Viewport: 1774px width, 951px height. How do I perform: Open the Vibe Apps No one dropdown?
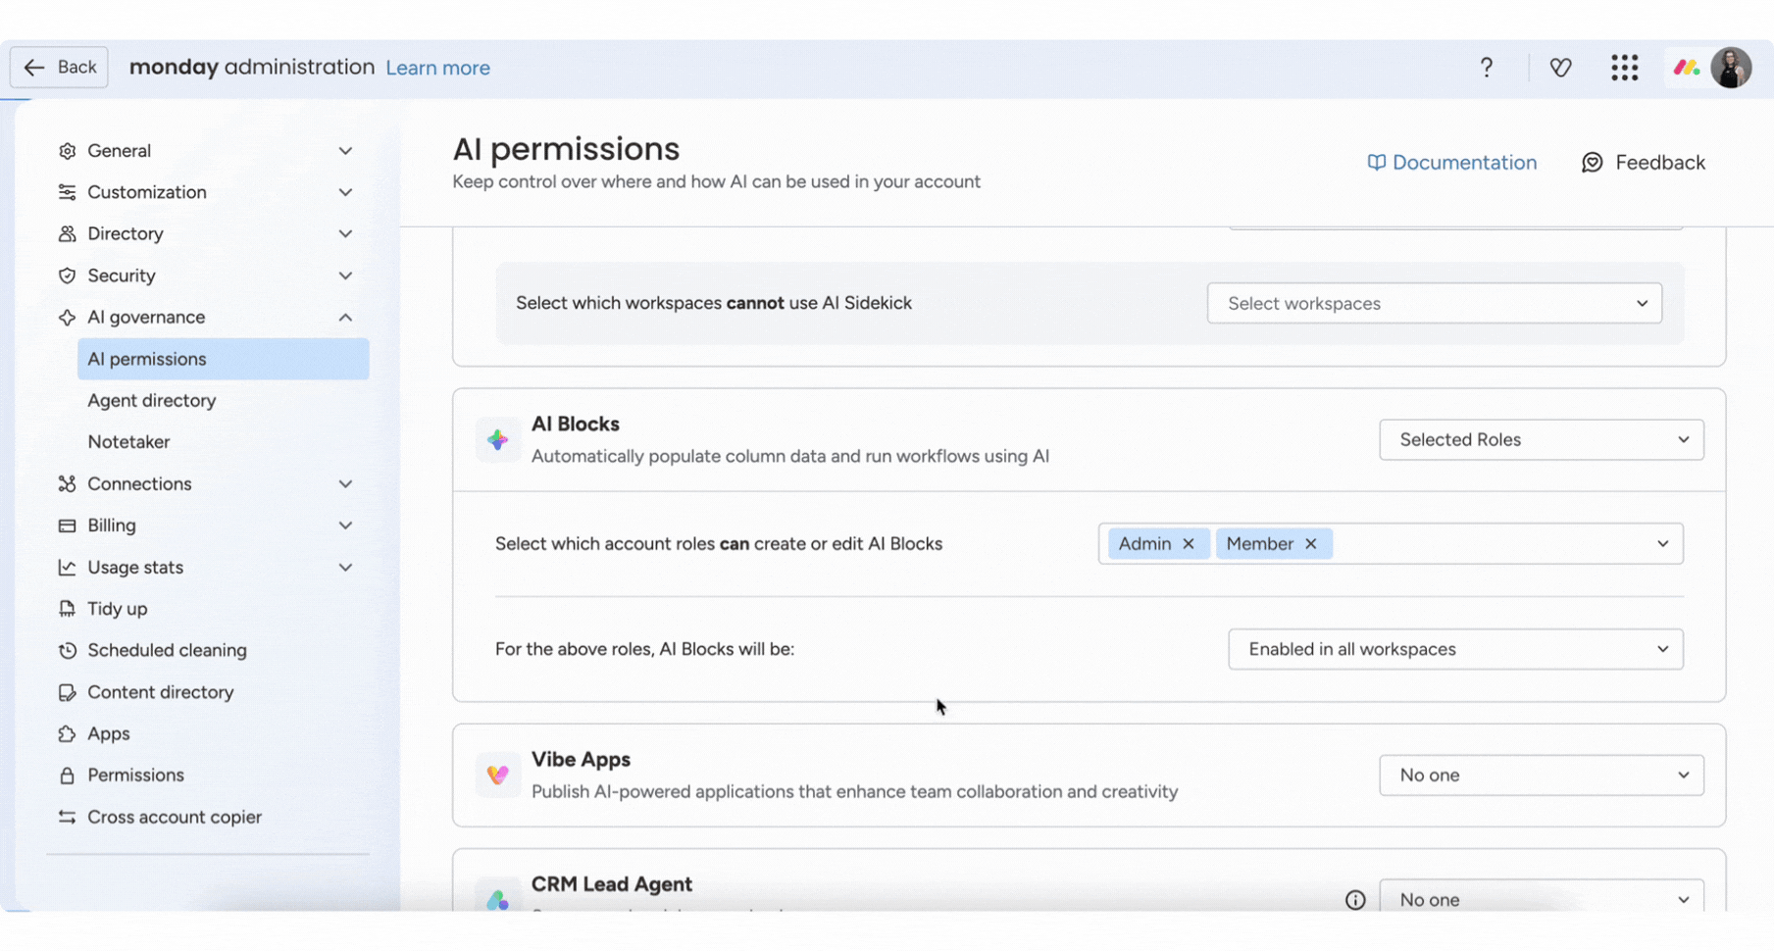coord(1542,776)
